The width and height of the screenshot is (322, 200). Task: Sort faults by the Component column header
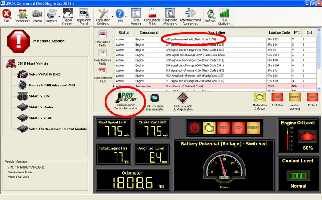pyautogui.click(x=149, y=32)
